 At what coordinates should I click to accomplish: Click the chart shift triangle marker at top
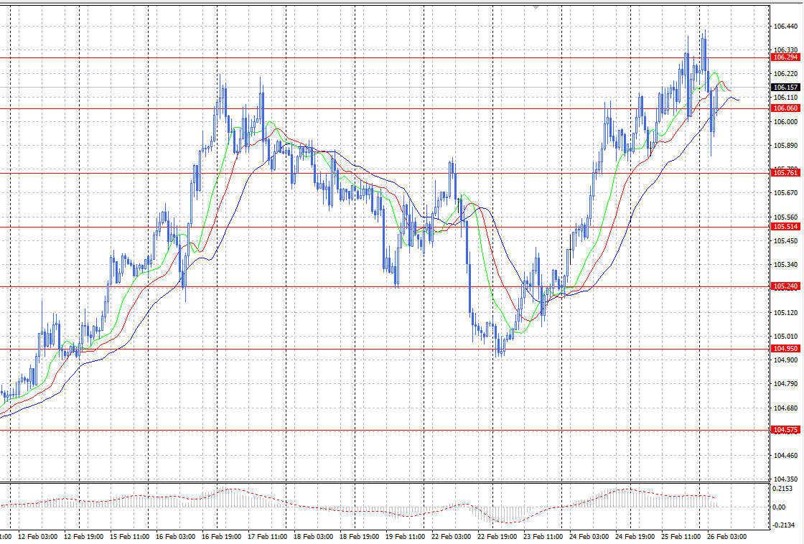click(x=536, y=8)
